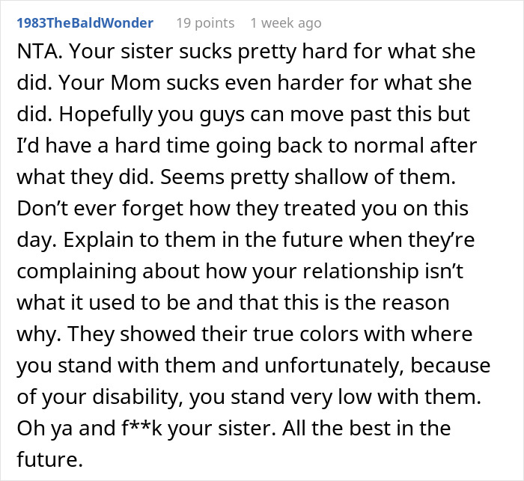Click the '1 week ago' timestamp
The height and width of the screenshot is (481, 524).
286,22
